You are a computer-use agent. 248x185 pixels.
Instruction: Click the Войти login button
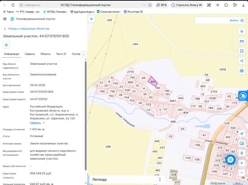click(x=236, y=20)
